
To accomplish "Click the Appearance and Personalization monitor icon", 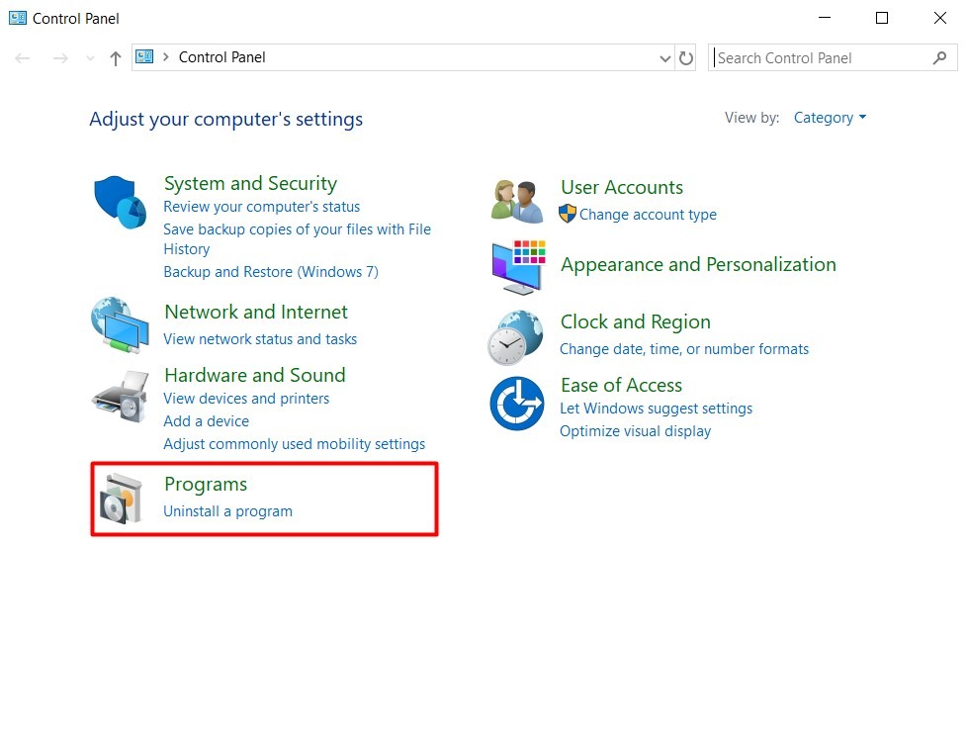I will tap(518, 267).
